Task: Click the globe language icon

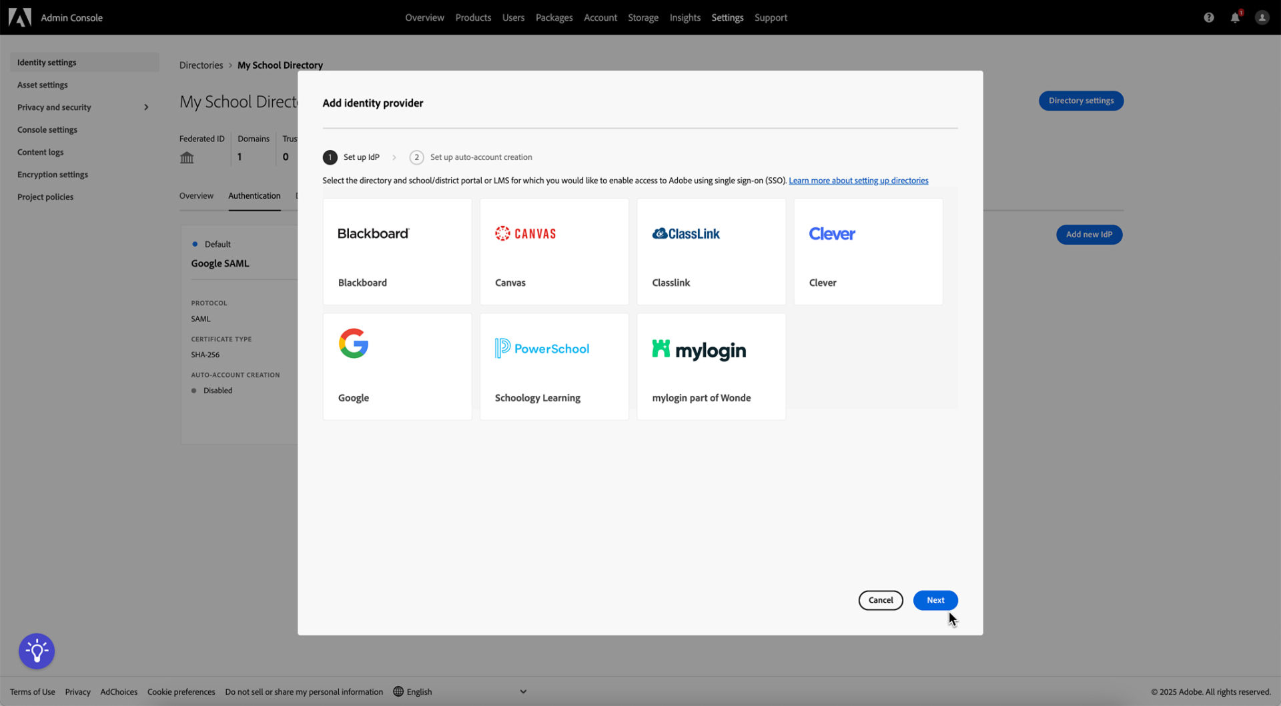Action: pyautogui.click(x=398, y=691)
